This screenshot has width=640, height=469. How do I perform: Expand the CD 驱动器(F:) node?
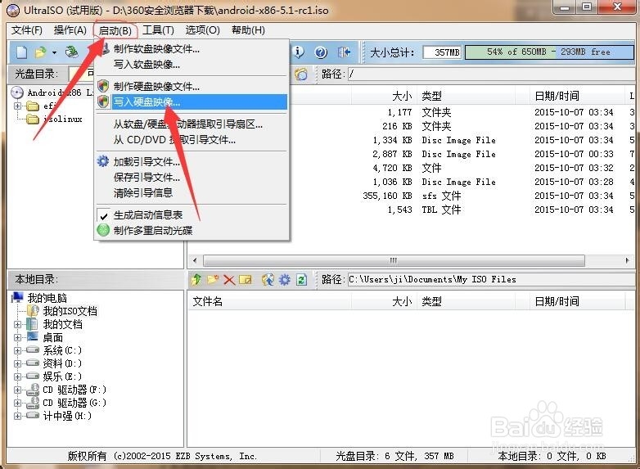click(17, 390)
